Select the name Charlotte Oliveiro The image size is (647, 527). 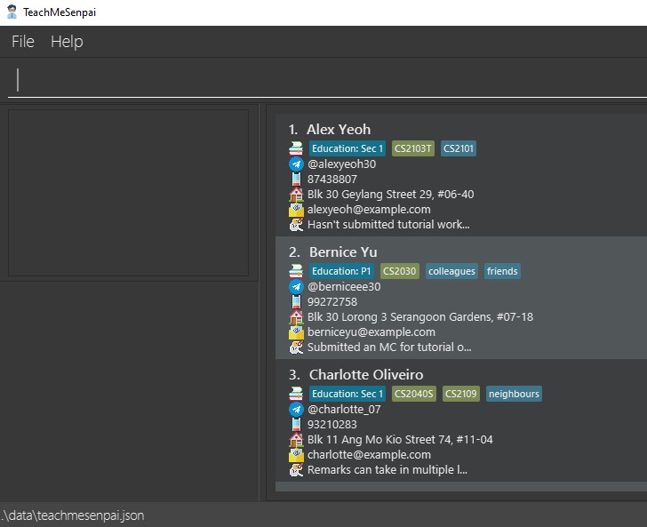coord(366,375)
